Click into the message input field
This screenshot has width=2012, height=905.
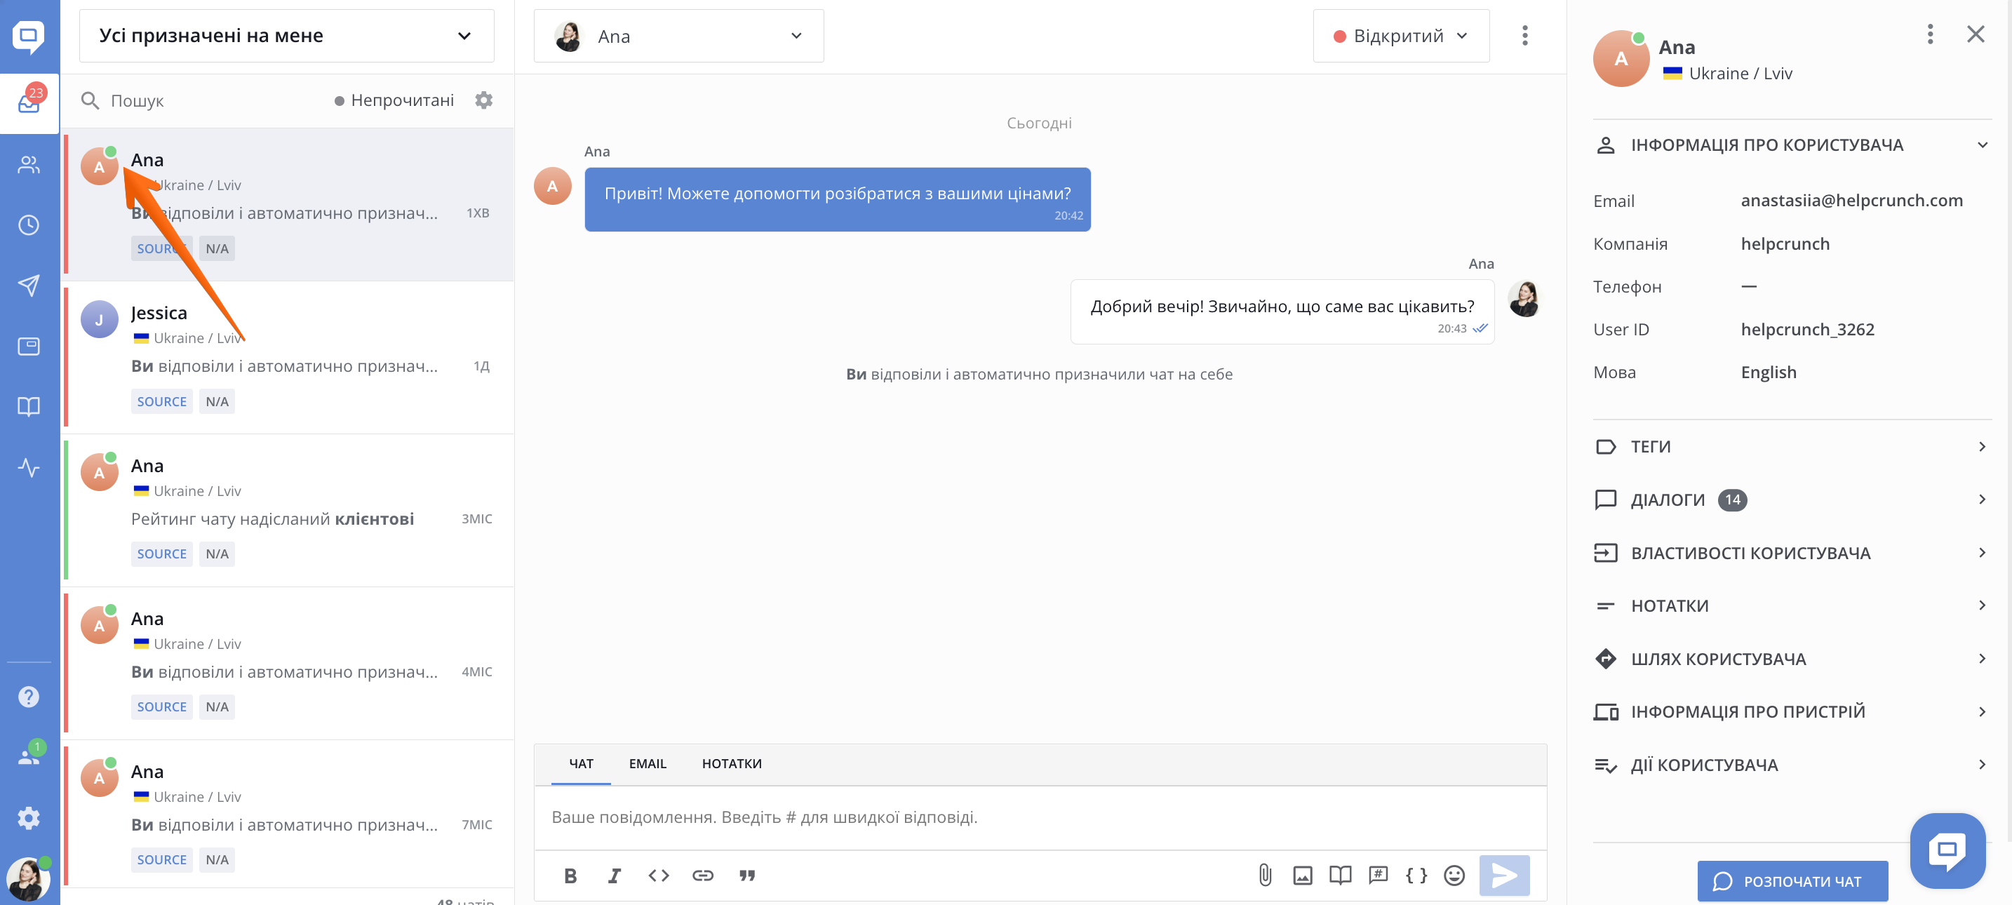tap(1039, 817)
